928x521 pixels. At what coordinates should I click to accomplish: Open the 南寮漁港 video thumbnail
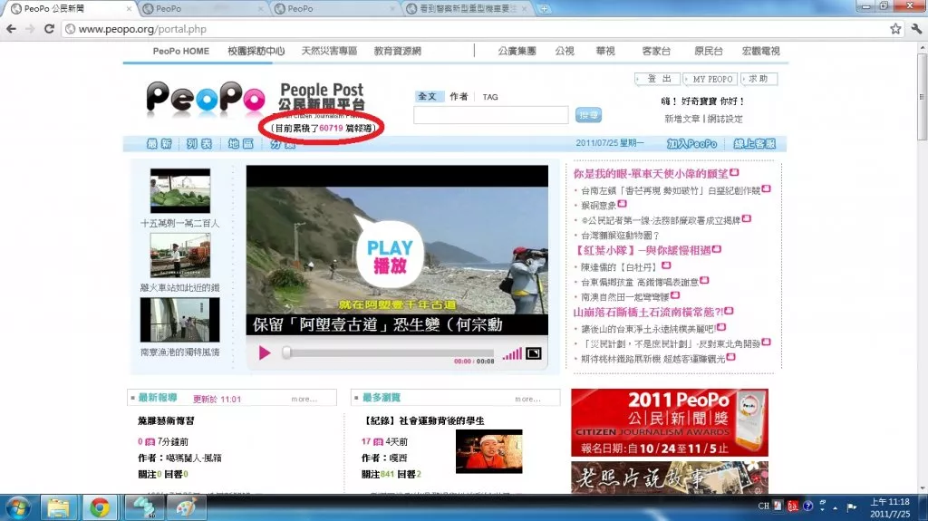point(180,320)
